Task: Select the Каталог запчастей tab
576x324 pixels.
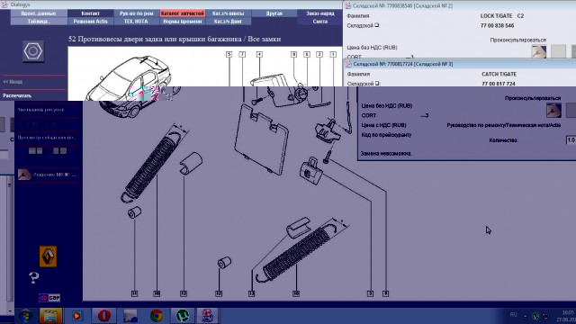Action: click(182, 13)
